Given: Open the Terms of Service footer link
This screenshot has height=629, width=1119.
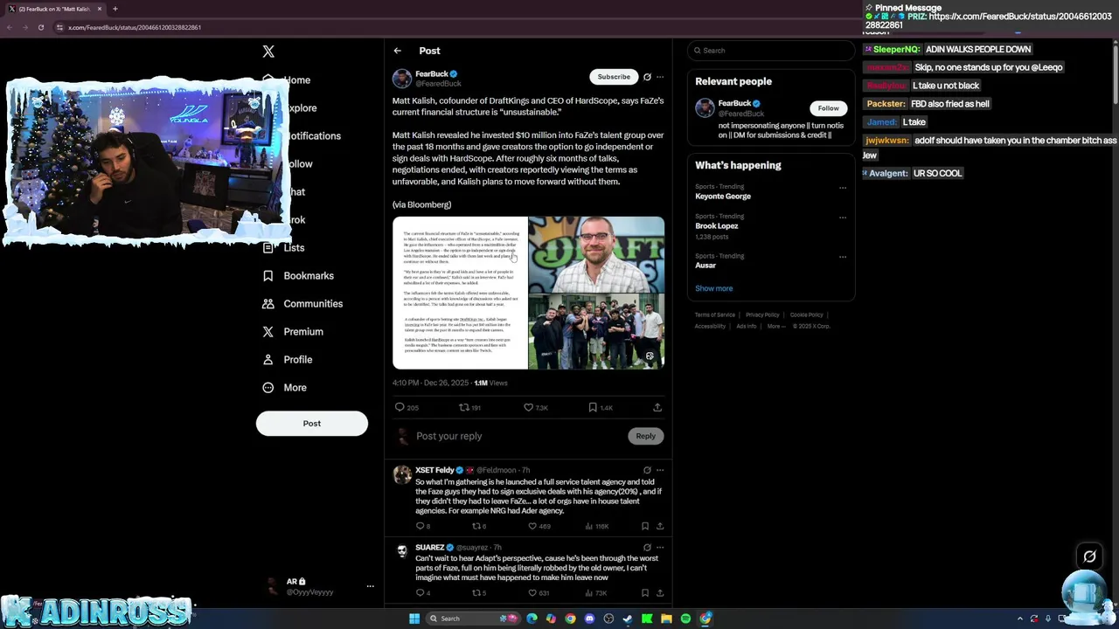Looking at the screenshot, I should pyautogui.click(x=715, y=314).
